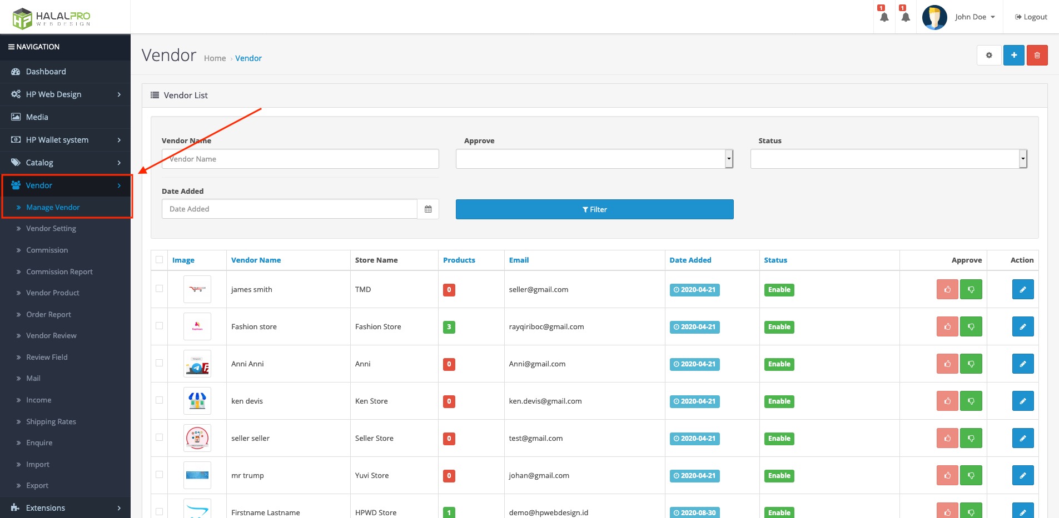Image resolution: width=1059 pixels, height=518 pixels.
Task: Check the box for james smith row
Action: pos(160,289)
